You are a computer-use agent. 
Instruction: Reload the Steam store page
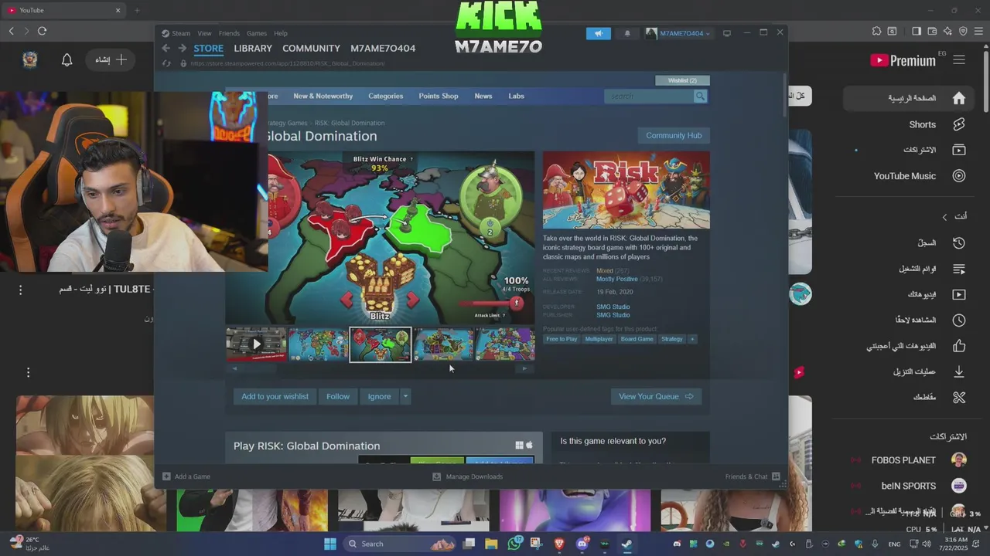[166, 63]
